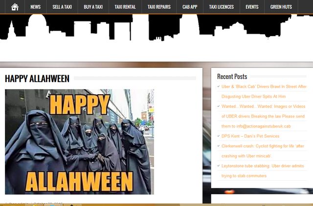Screen dimensions: 313x206
Task: Open the Events page
Action: [x=252, y=7]
